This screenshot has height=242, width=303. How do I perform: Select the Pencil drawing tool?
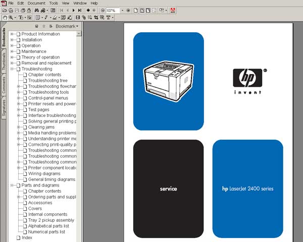pos(46,18)
